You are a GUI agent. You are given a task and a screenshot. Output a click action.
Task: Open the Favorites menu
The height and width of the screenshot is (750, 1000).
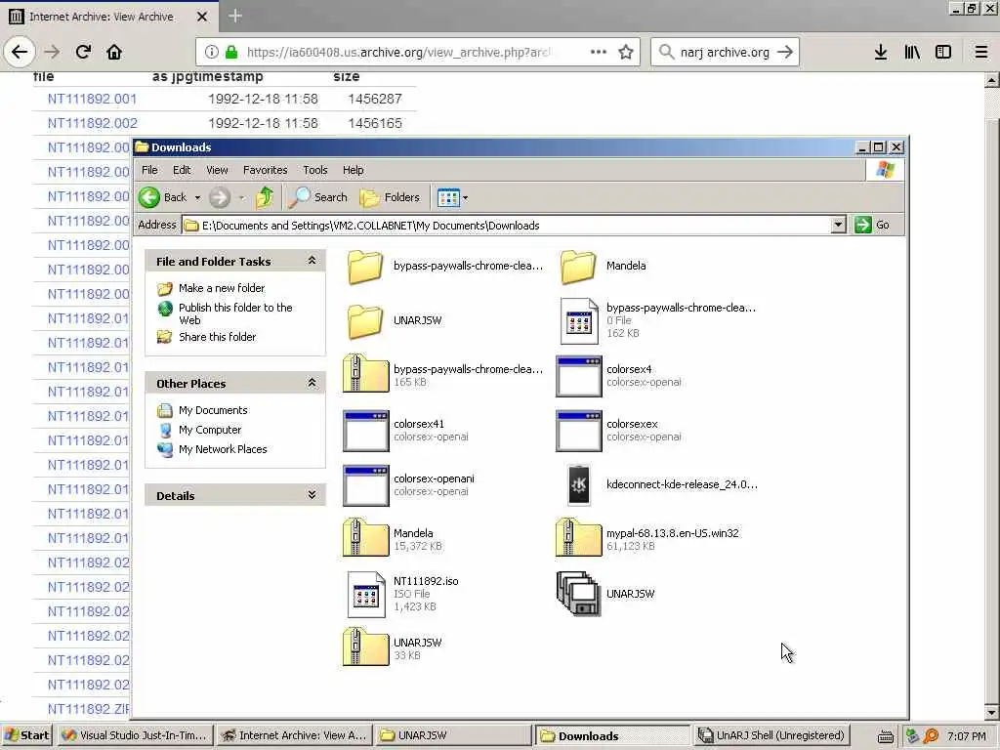pos(266,170)
